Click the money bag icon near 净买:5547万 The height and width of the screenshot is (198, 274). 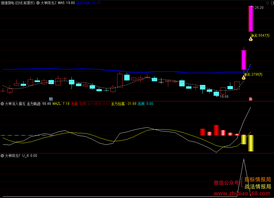[250, 39]
